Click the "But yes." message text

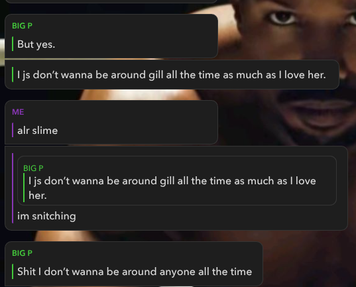point(36,44)
